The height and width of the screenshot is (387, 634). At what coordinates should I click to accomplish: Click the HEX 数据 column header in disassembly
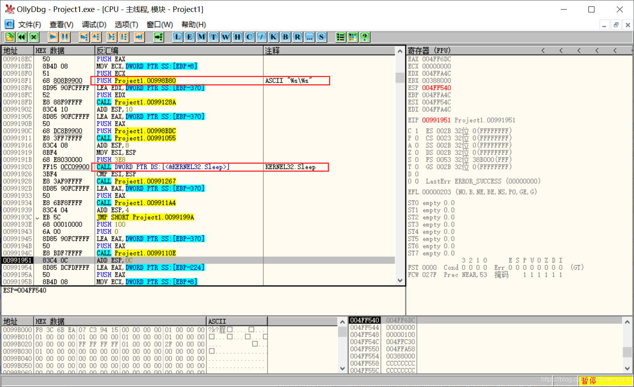coord(64,50)
